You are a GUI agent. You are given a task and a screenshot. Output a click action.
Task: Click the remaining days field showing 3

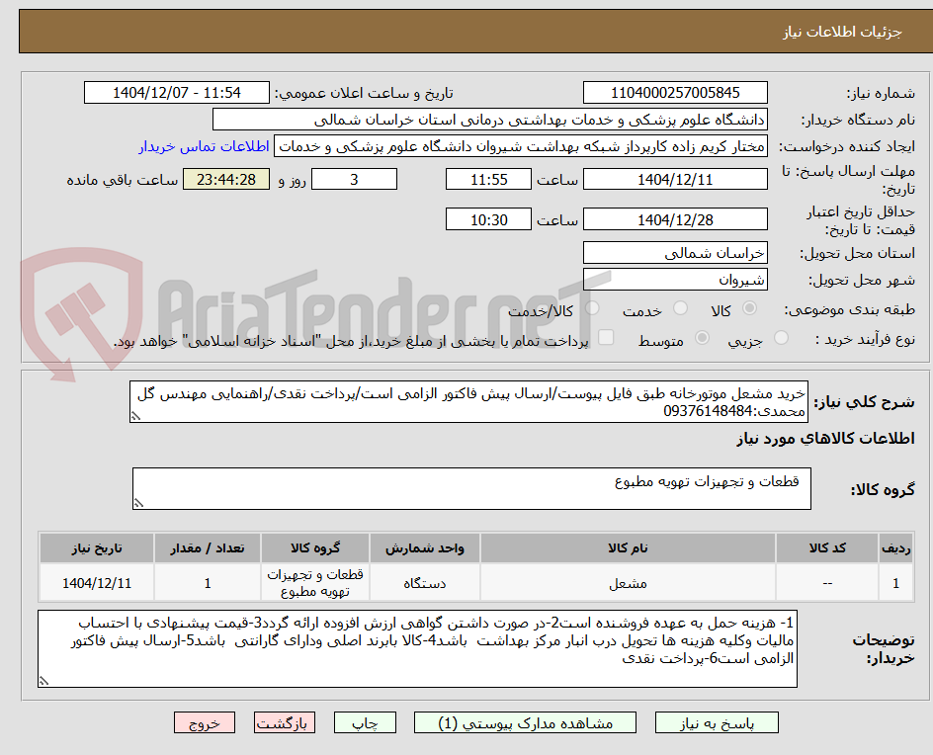coord(354,179)
